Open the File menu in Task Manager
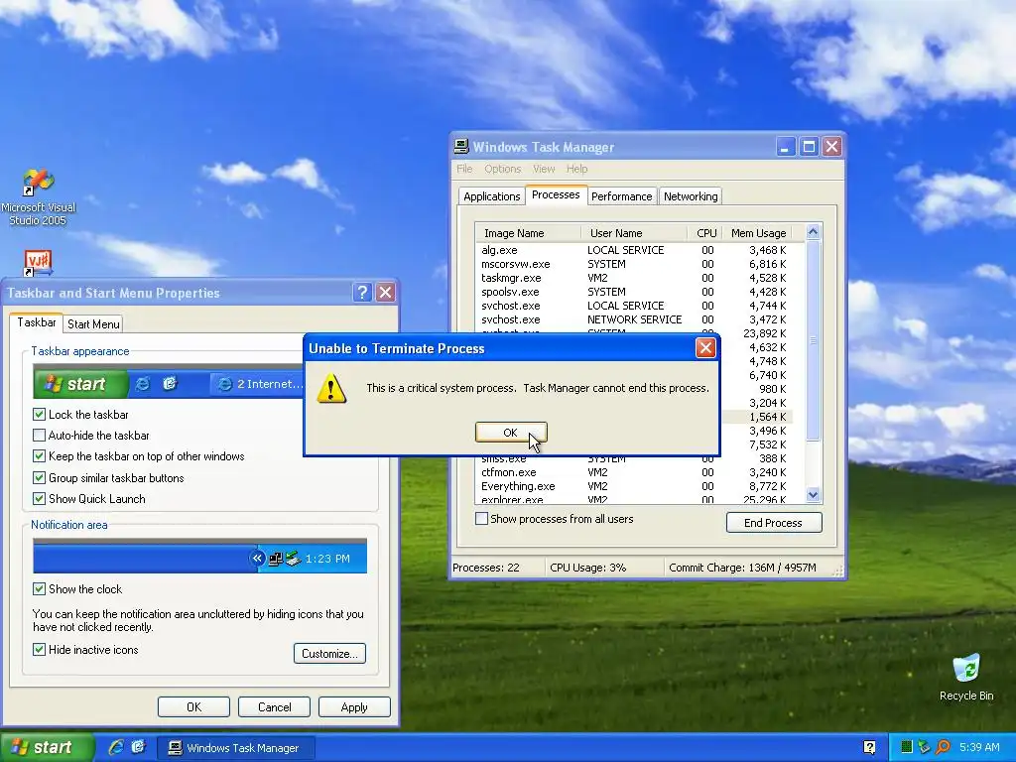 pos(464,169)
